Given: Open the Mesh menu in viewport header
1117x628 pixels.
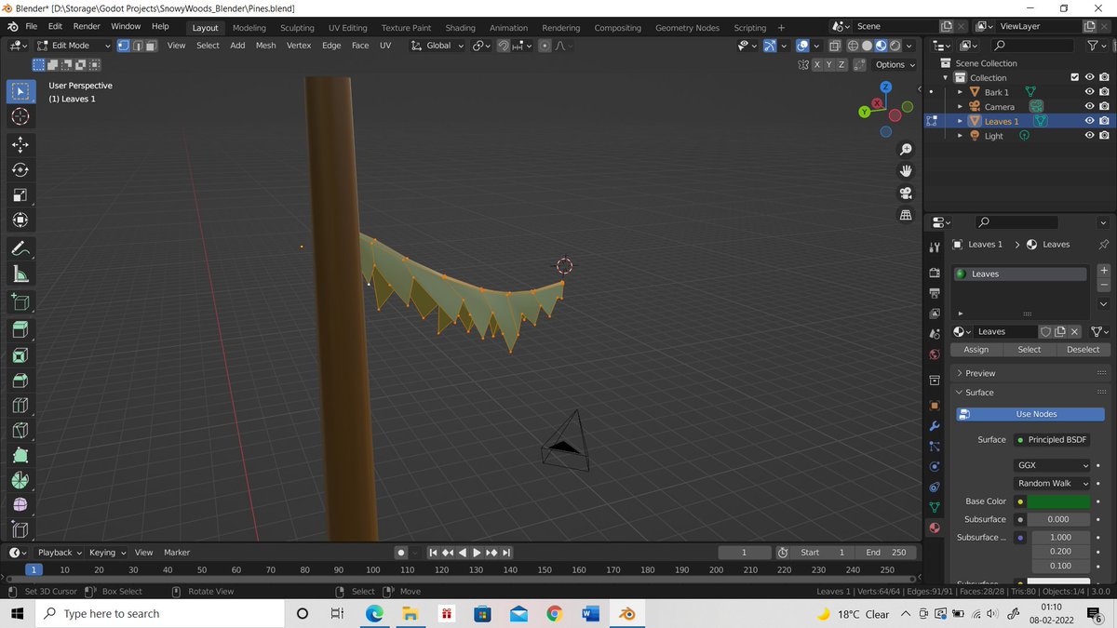Looking at the screenshot, I should coord(265,45).
